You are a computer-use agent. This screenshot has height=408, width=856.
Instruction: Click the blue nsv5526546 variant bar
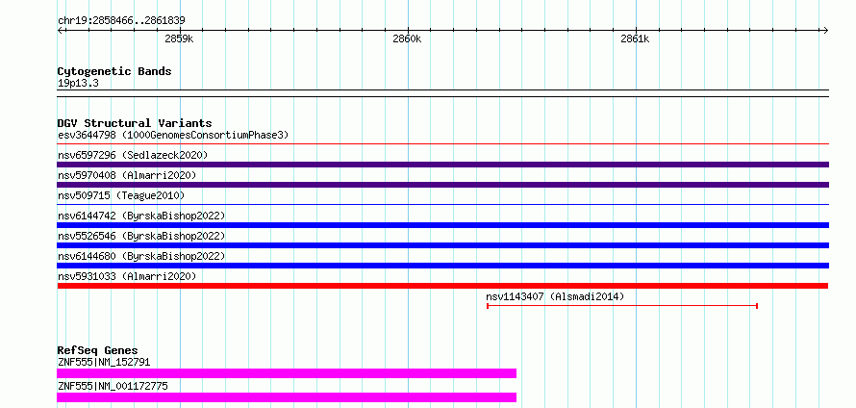coord(442,245)
